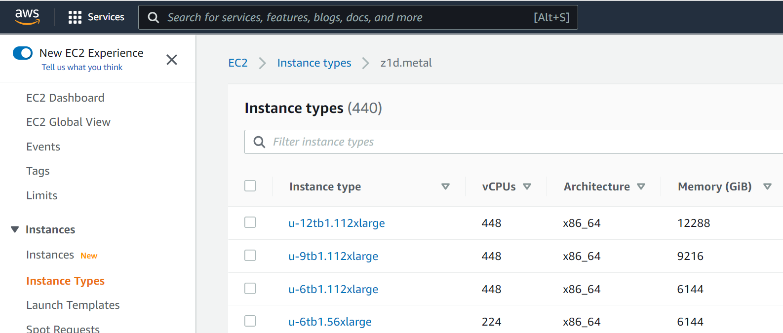Open the u-9tb1.112xlarge instance type link
Viewport: 783px width, 333px height.
pyautogui.click(x=333, y=256)
